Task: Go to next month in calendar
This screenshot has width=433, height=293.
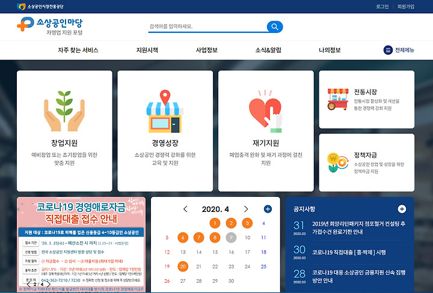Action: (246, 209)
